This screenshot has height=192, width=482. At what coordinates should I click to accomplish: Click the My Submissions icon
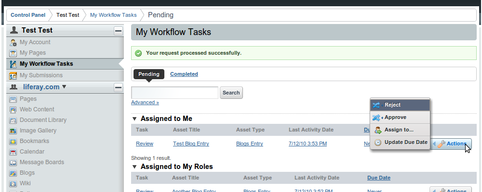13,75
